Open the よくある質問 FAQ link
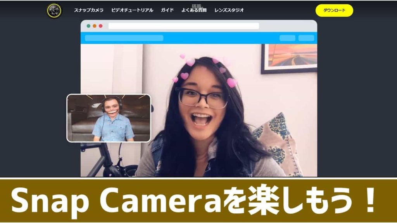This screenshot has height=223, width=397. (194, 10)
